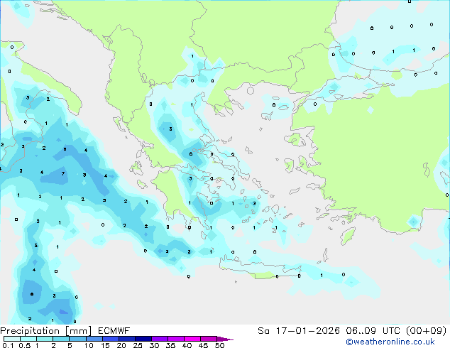Click the 0.5–1 mm legend color swatch

pyautogui.click(x=28, y=339)
